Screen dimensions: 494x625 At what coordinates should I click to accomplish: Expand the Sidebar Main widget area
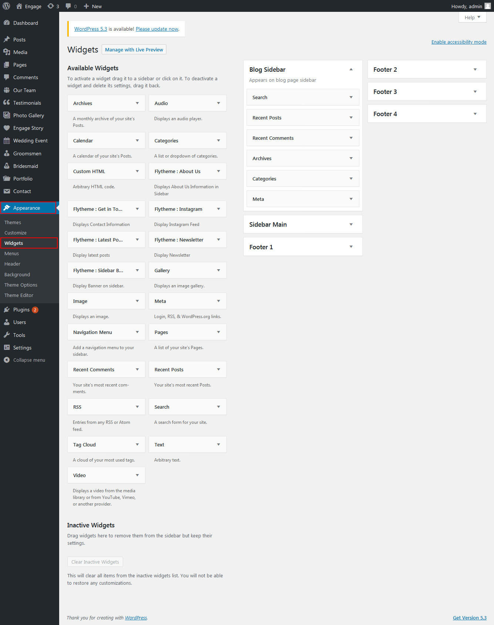(x=351, y=224)
